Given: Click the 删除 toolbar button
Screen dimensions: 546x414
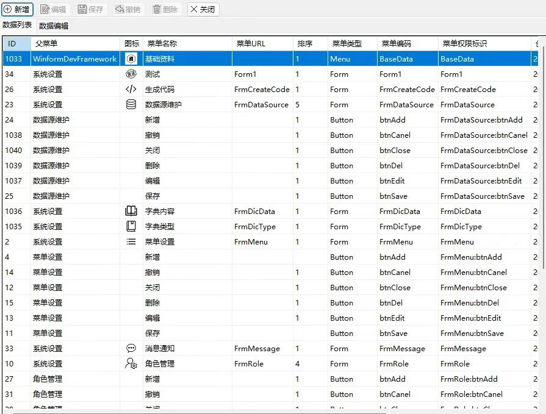Looking at the screenshot, I should [x=165, y=9].
